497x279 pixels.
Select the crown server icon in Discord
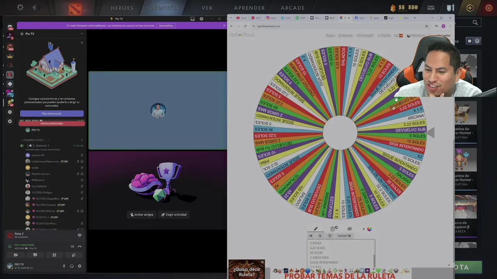[10, 56]
